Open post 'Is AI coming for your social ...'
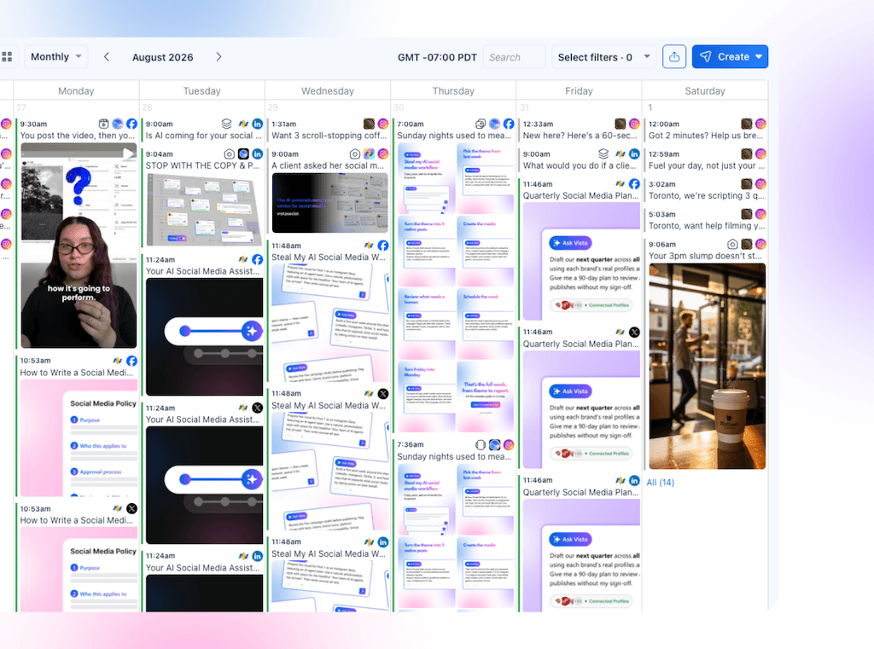The width and height of the screenshot is (874, 649). 203,136
